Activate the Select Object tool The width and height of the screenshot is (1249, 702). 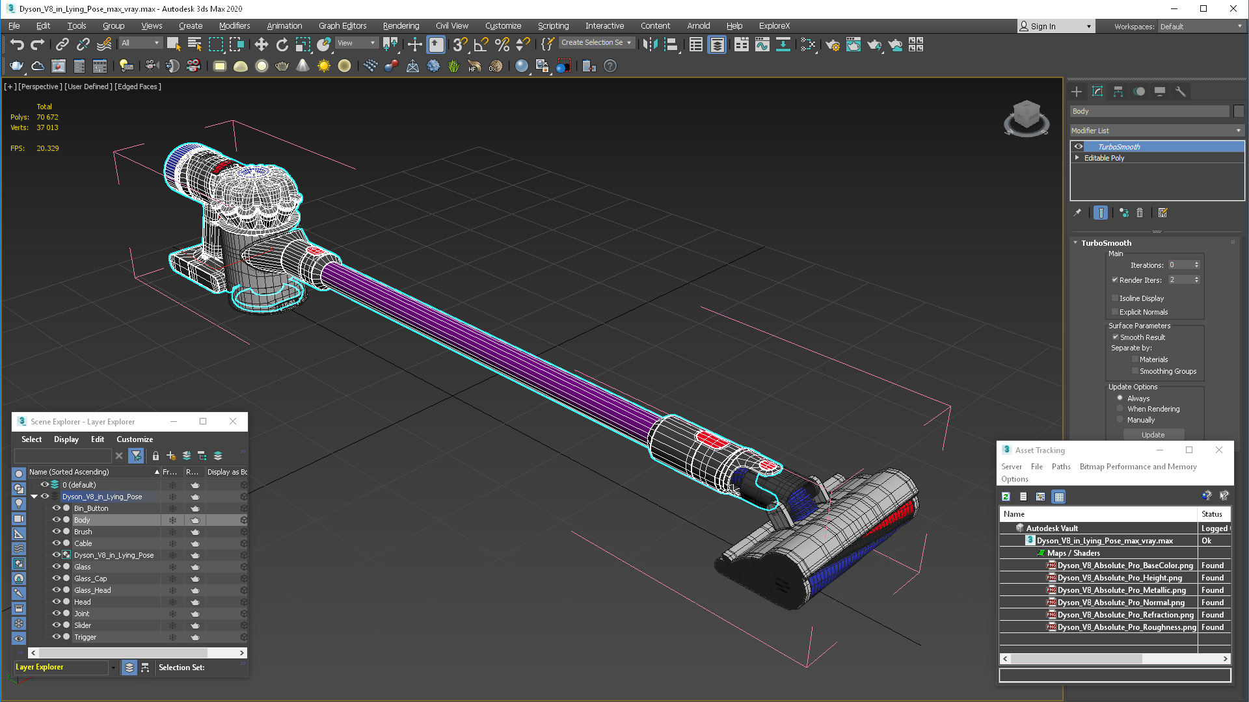click(173, 44)
